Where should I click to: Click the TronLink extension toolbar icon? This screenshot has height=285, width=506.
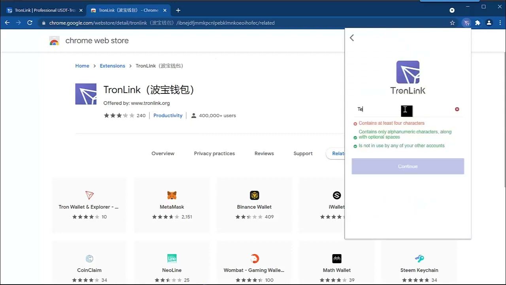(466, 23)
